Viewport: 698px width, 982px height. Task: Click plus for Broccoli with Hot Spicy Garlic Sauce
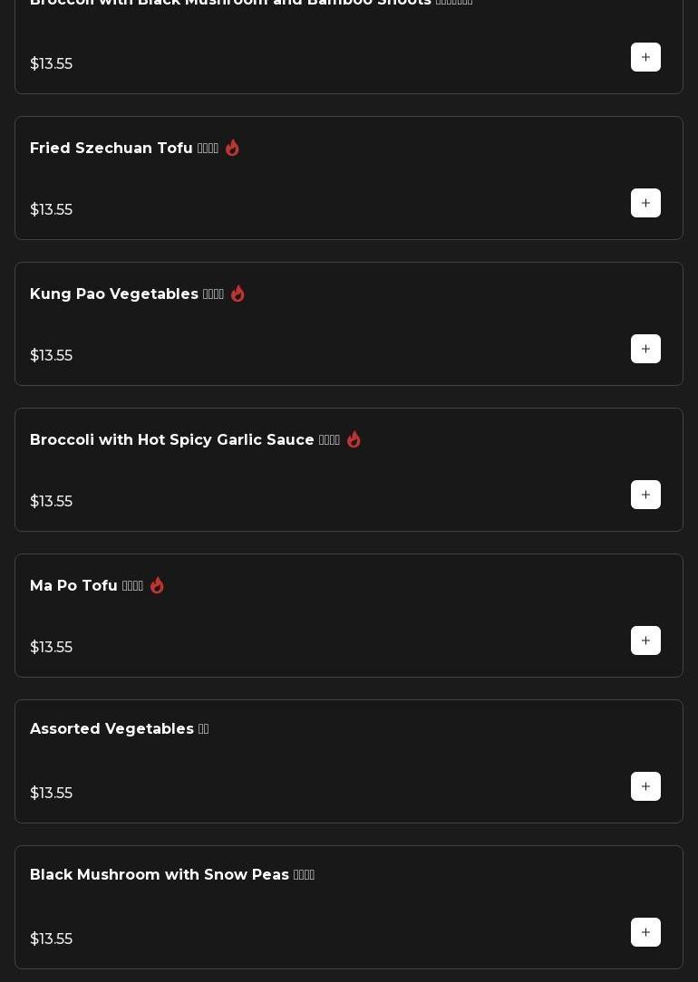point(645,495)
